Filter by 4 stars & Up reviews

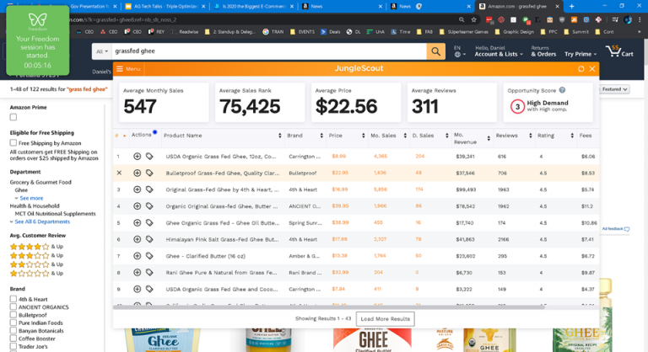pos(36,247)
